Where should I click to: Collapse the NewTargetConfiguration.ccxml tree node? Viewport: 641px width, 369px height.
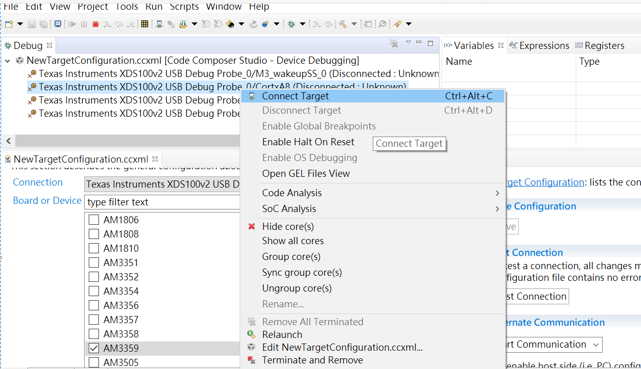[8, 61]
